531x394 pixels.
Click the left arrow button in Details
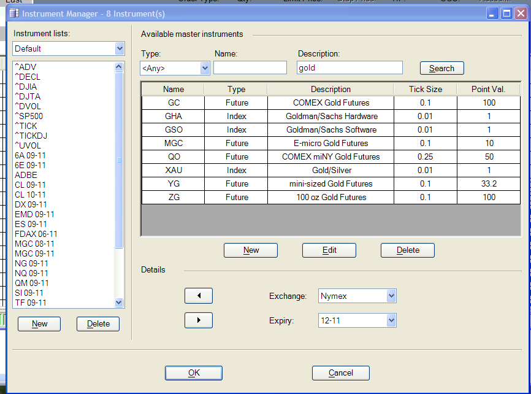tap(198, 296)
